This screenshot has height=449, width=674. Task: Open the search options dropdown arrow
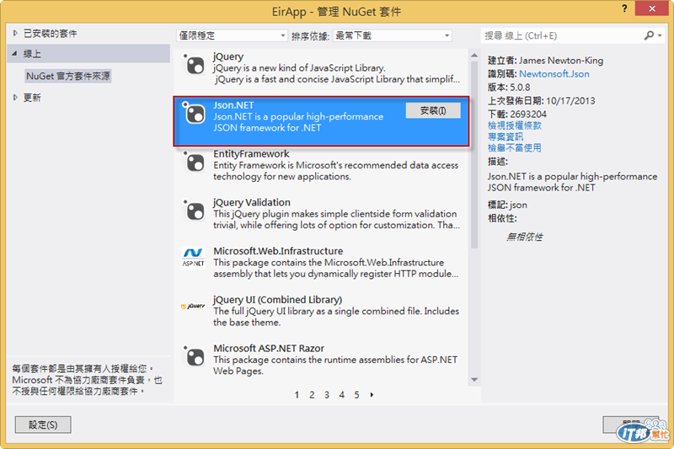660,35
